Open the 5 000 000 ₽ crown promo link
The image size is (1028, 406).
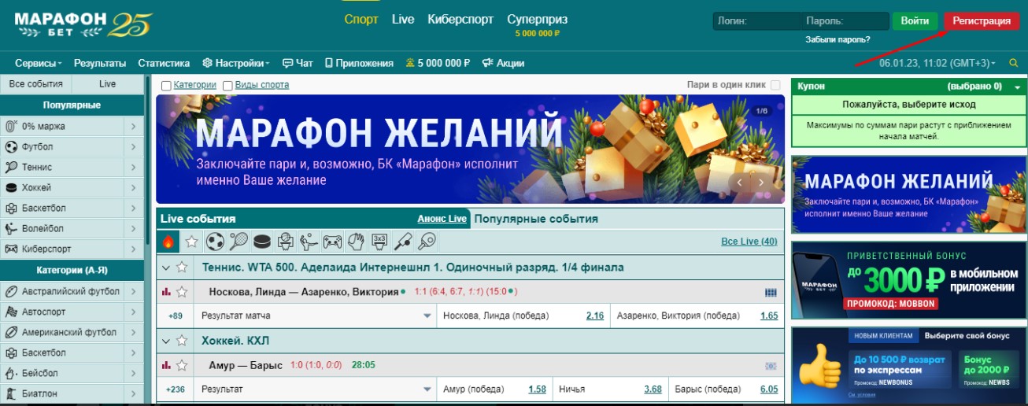[x=437, y=63]
